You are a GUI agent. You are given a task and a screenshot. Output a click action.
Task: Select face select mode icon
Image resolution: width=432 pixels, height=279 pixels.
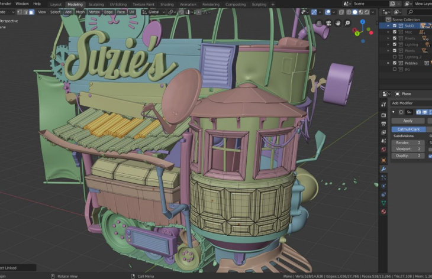click(32, 12)
